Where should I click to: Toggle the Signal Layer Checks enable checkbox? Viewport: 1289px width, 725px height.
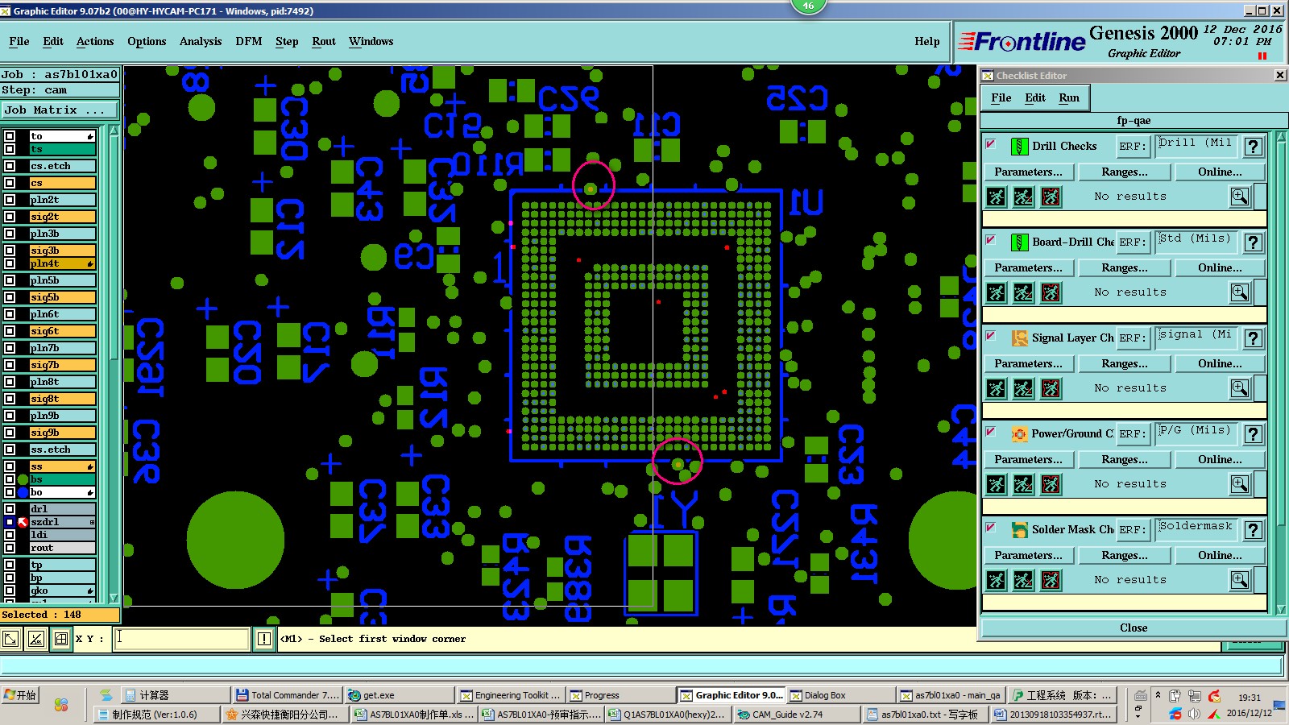coord(991,336)
